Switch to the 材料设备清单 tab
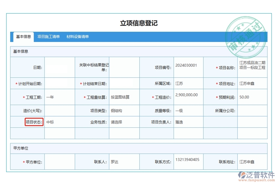 (x=77, y=37)
